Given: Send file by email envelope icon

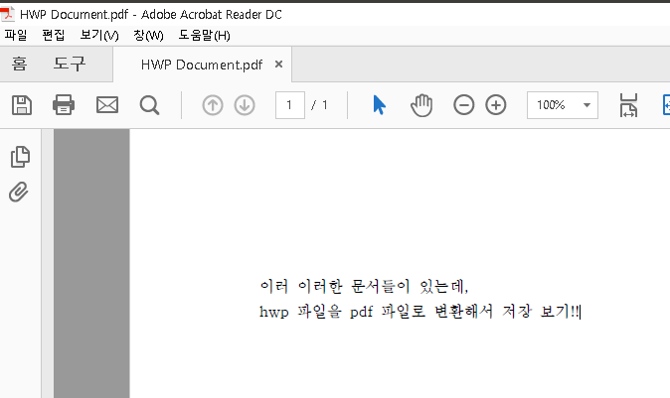Looking at the screenshot, I should coord(107,105).
